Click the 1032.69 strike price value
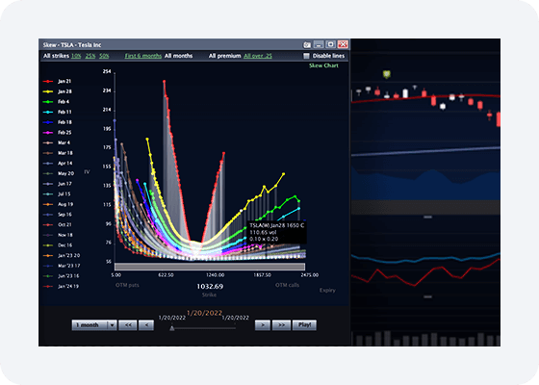 tap(210, 287)
